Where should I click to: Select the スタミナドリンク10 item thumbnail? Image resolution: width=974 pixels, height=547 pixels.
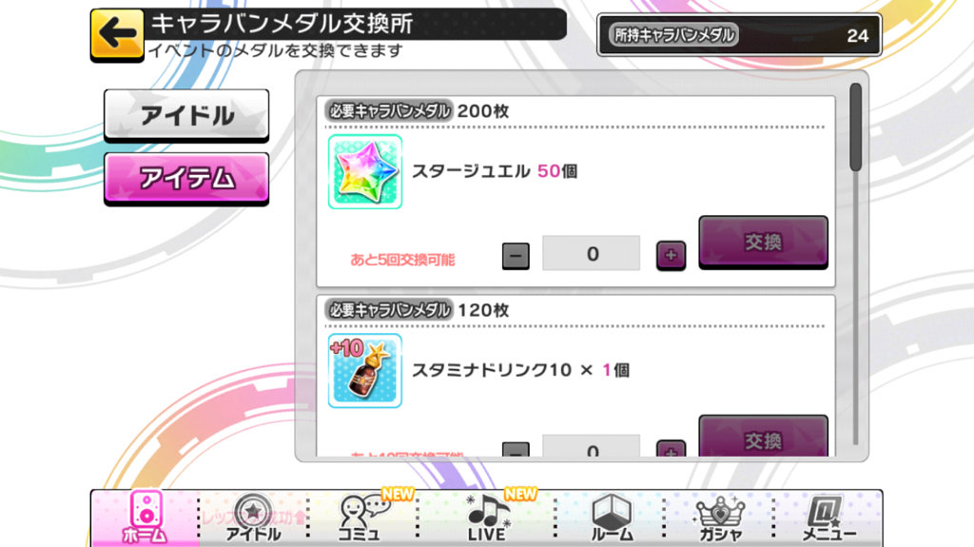click(365, 370)
